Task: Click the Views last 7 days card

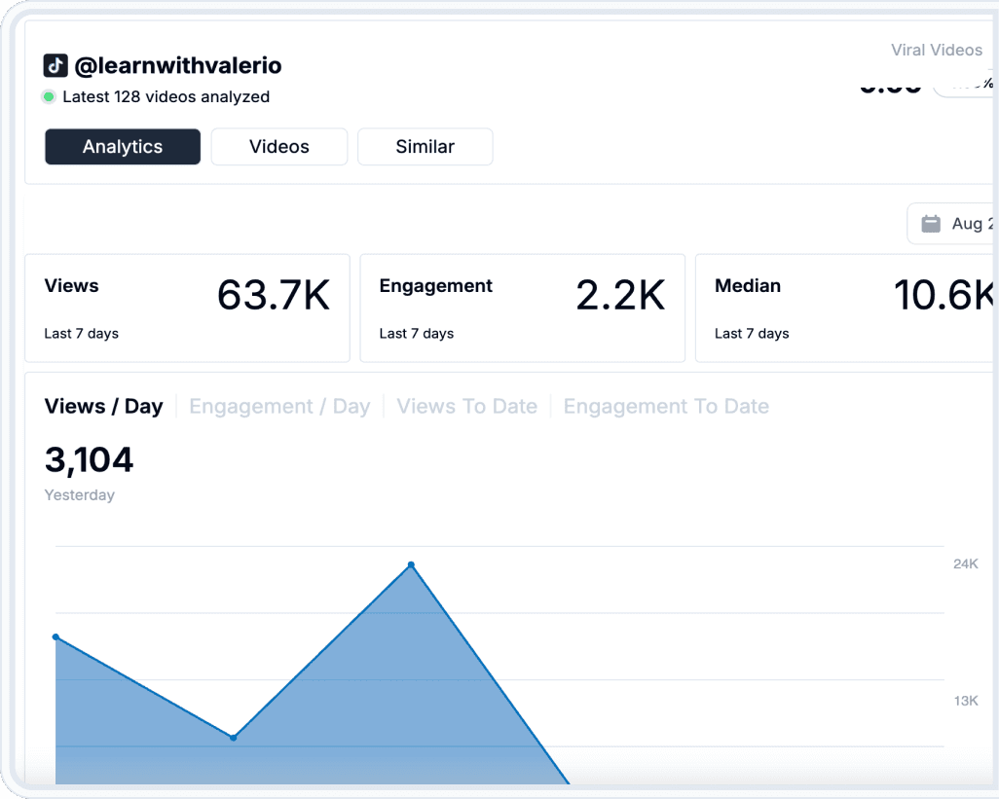Action: tap(187, 308)
